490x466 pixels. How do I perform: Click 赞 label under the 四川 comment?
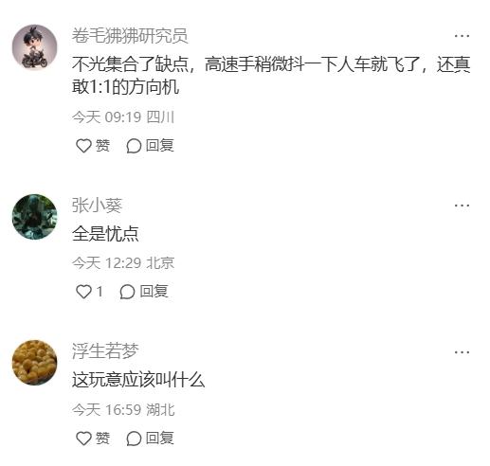102,146
